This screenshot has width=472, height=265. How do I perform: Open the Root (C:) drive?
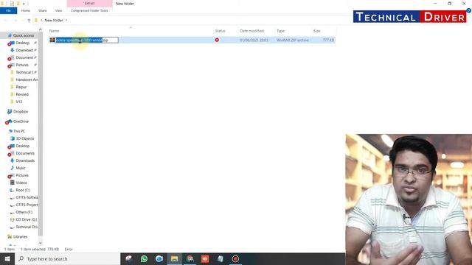23,190
